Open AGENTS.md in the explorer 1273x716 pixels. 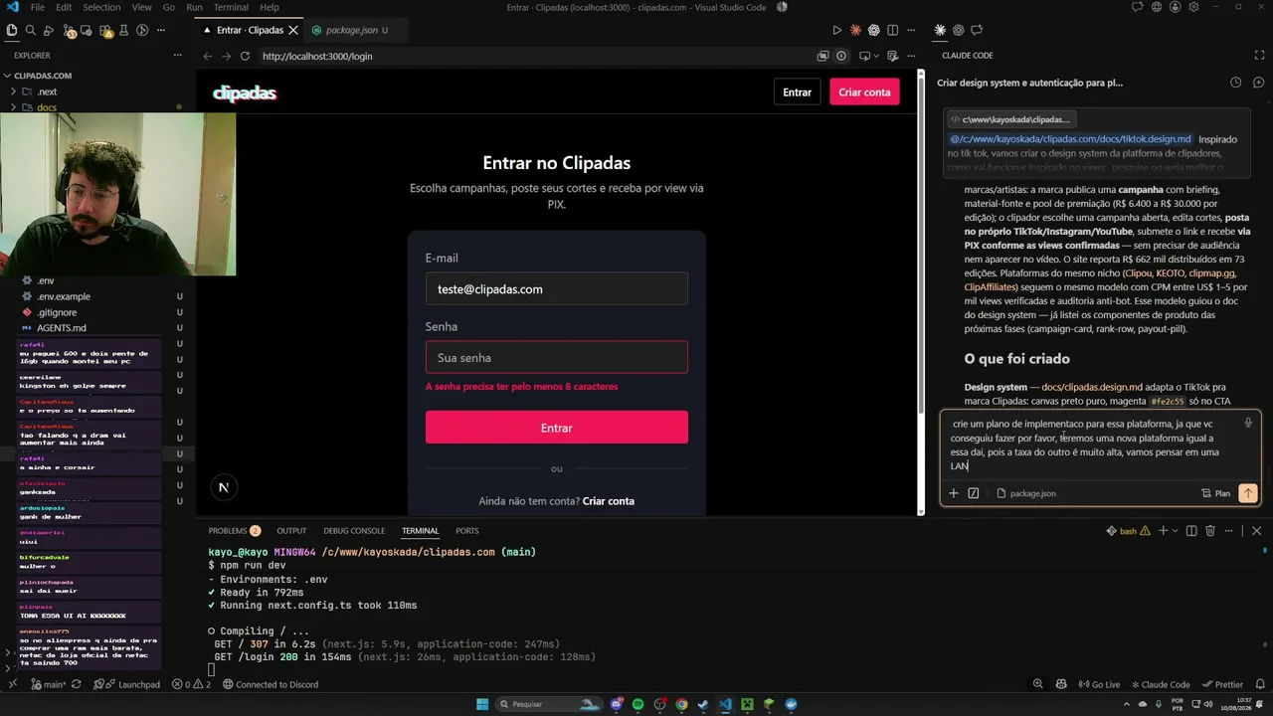pyautogui.click(x=62, y=328)
